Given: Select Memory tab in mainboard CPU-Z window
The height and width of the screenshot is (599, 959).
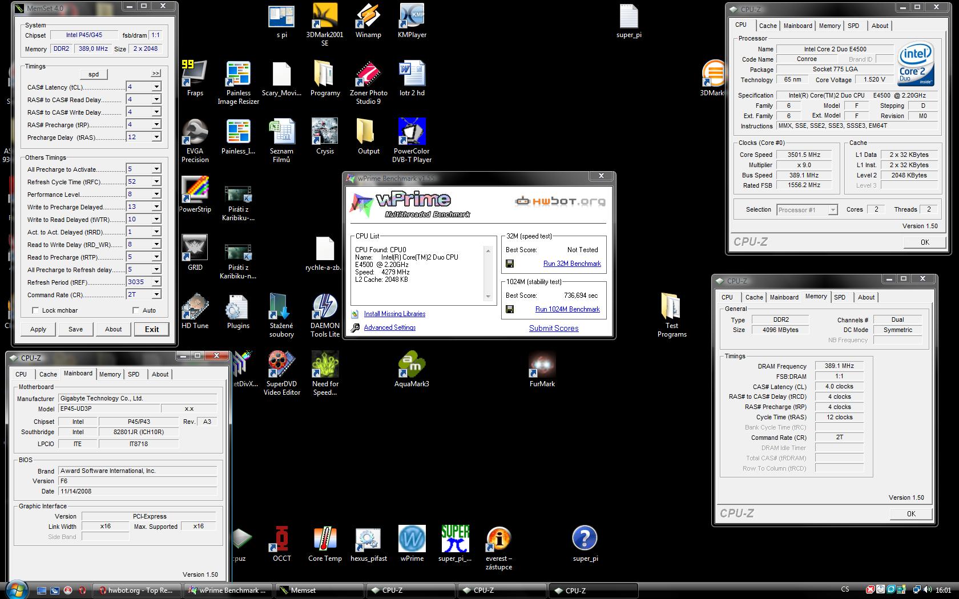Looking at the screenshot, I should tap(110, 374).
